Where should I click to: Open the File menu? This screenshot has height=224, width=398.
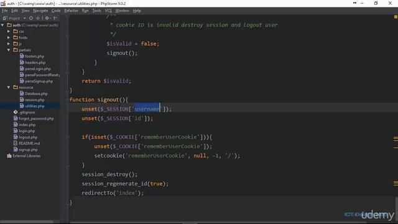(4, 11)
